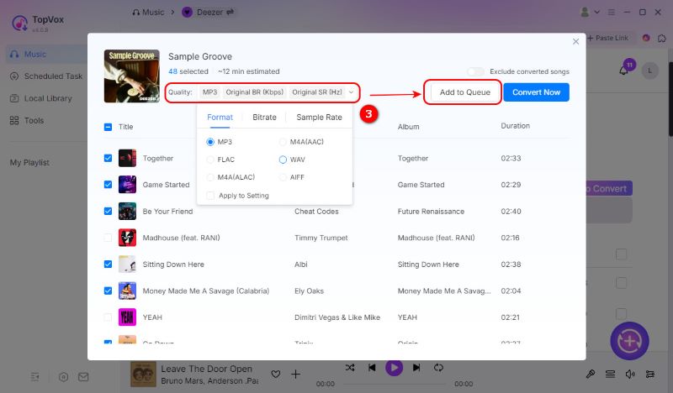Open the hamburger menu in title bar
Screen dimensions: 673x393
click(612, 13)
